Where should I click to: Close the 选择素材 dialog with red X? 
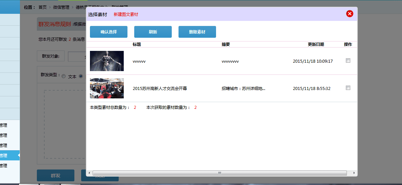click(x=350, y=14)
